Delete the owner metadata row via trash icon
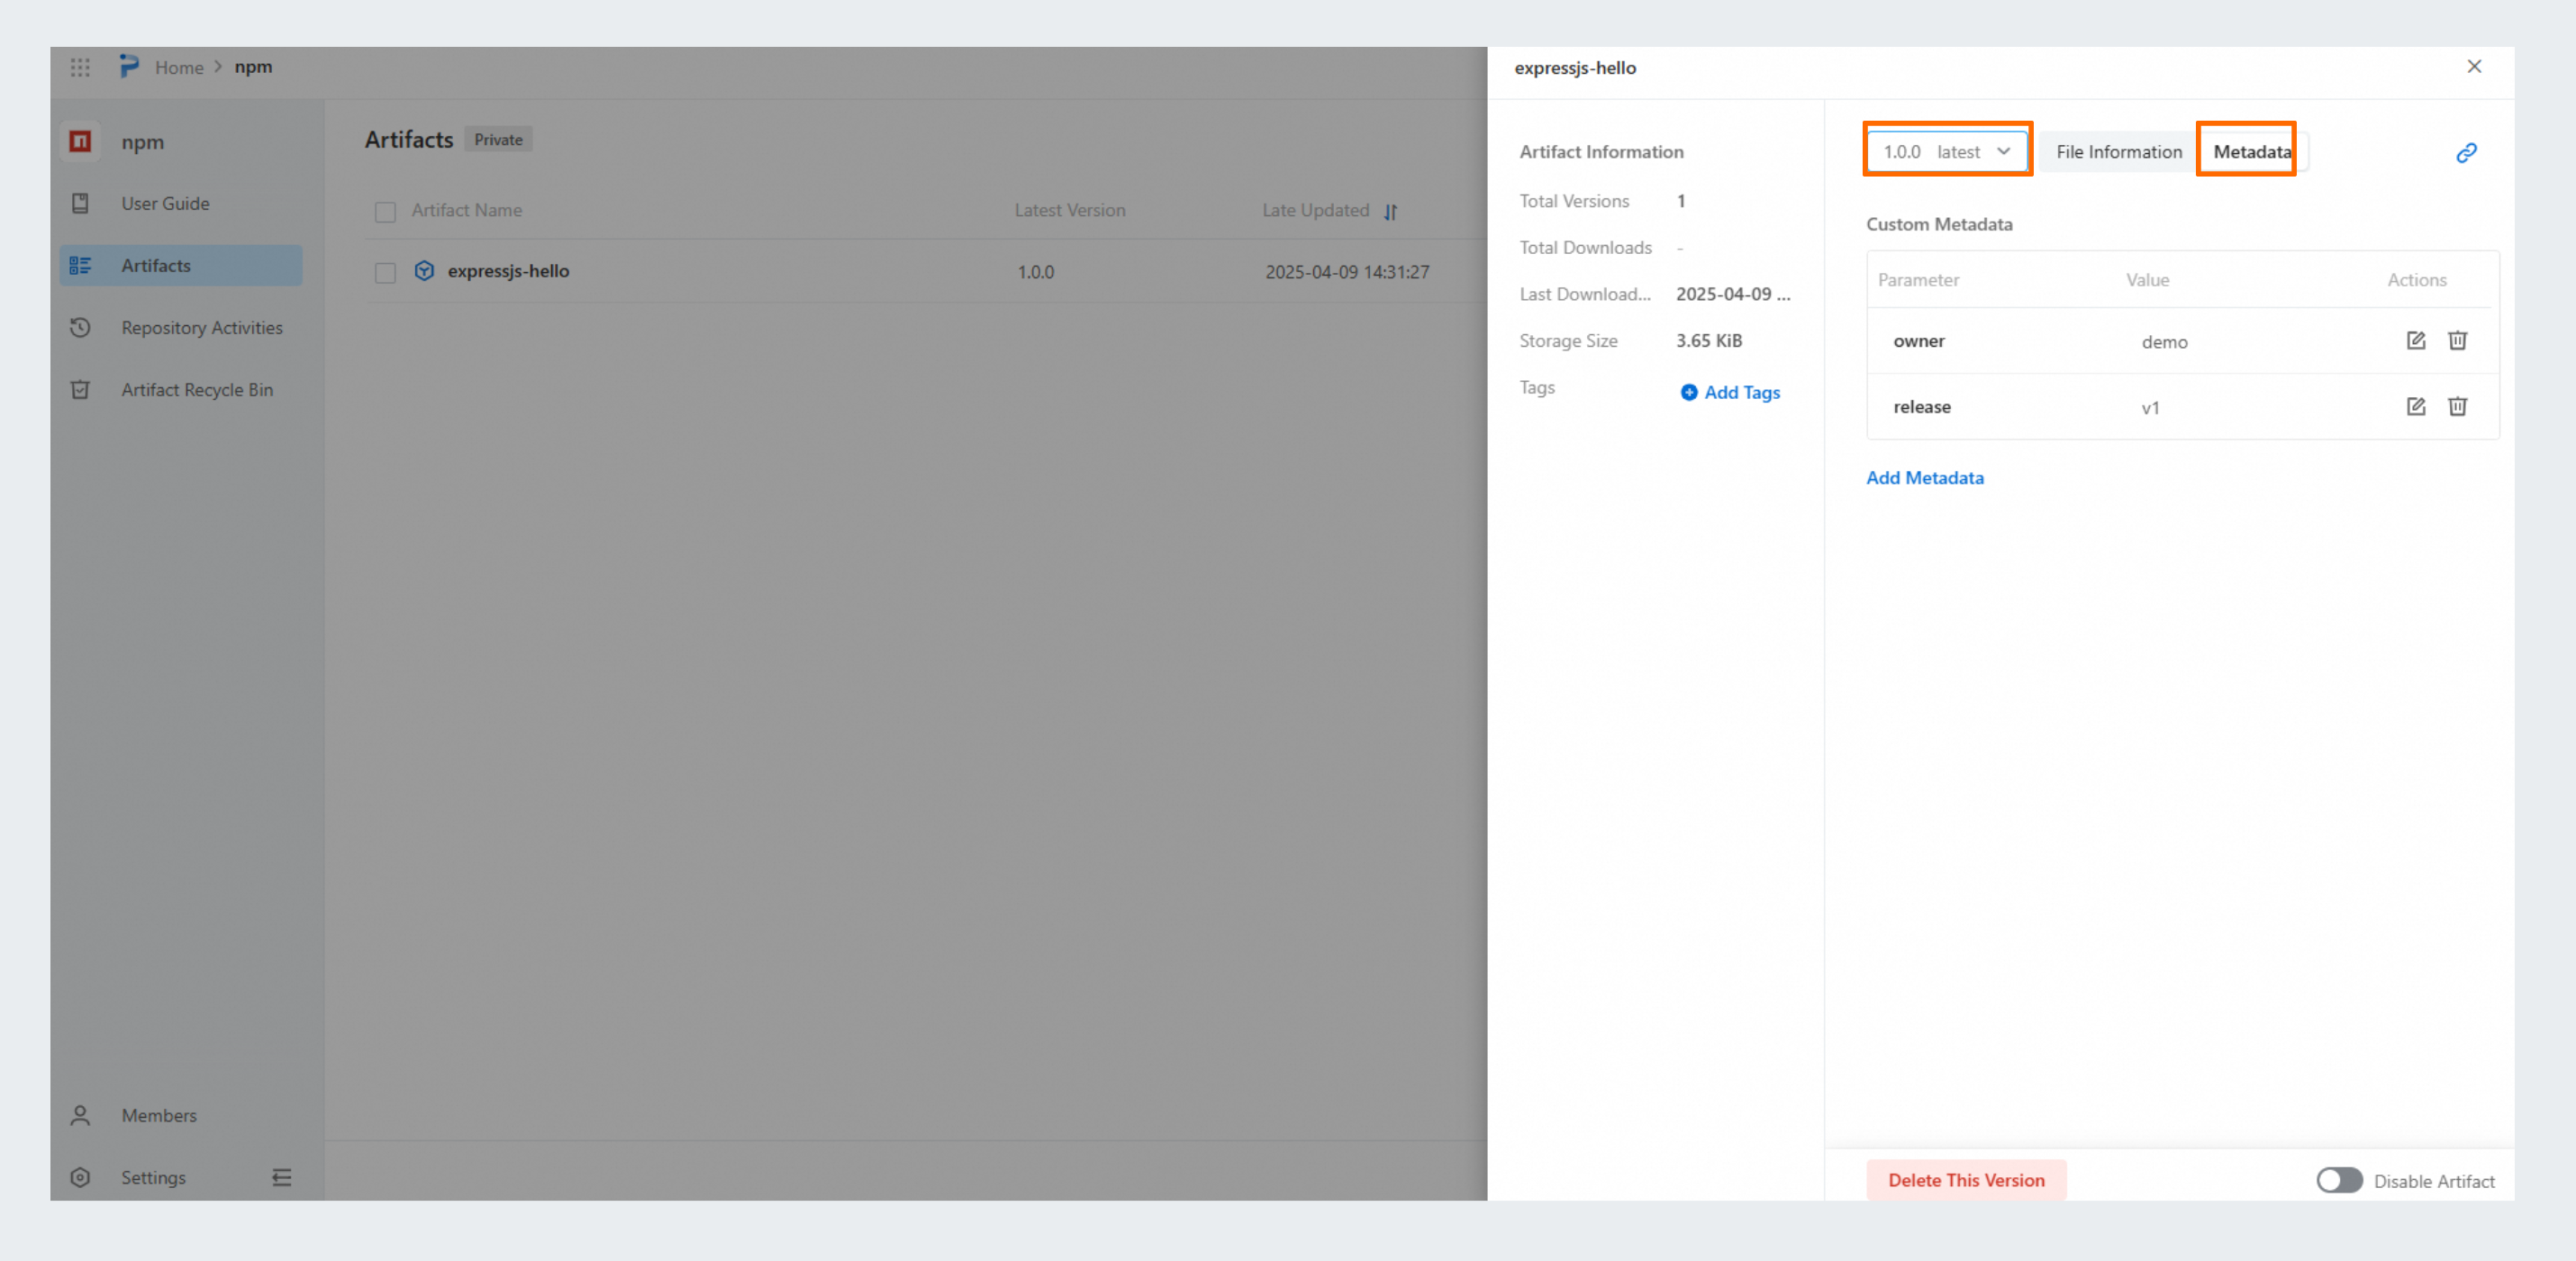The image size is (2576, 1261). tap(2457, 341)
